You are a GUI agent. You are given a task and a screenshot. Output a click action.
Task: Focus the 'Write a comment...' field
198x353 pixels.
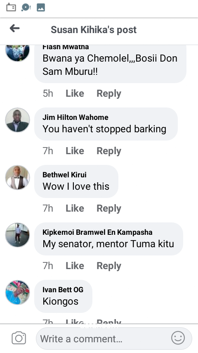(x=114, y=339)
